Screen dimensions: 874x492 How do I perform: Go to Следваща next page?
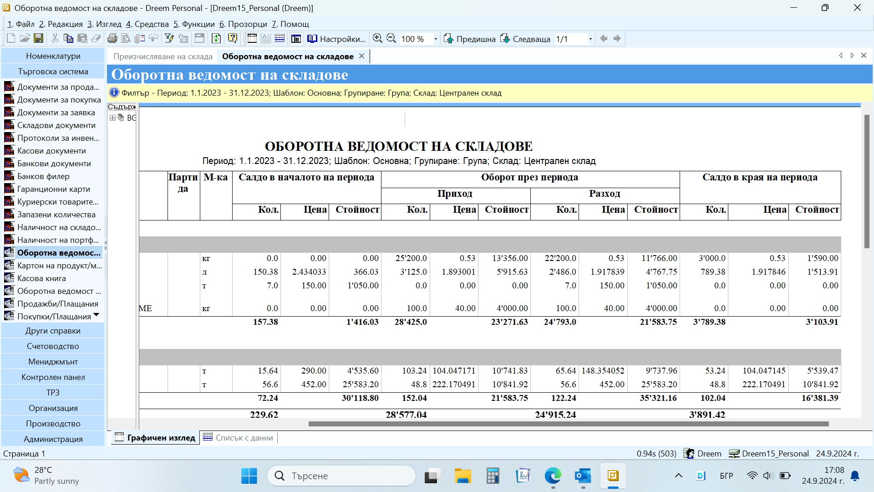(526, 39)
